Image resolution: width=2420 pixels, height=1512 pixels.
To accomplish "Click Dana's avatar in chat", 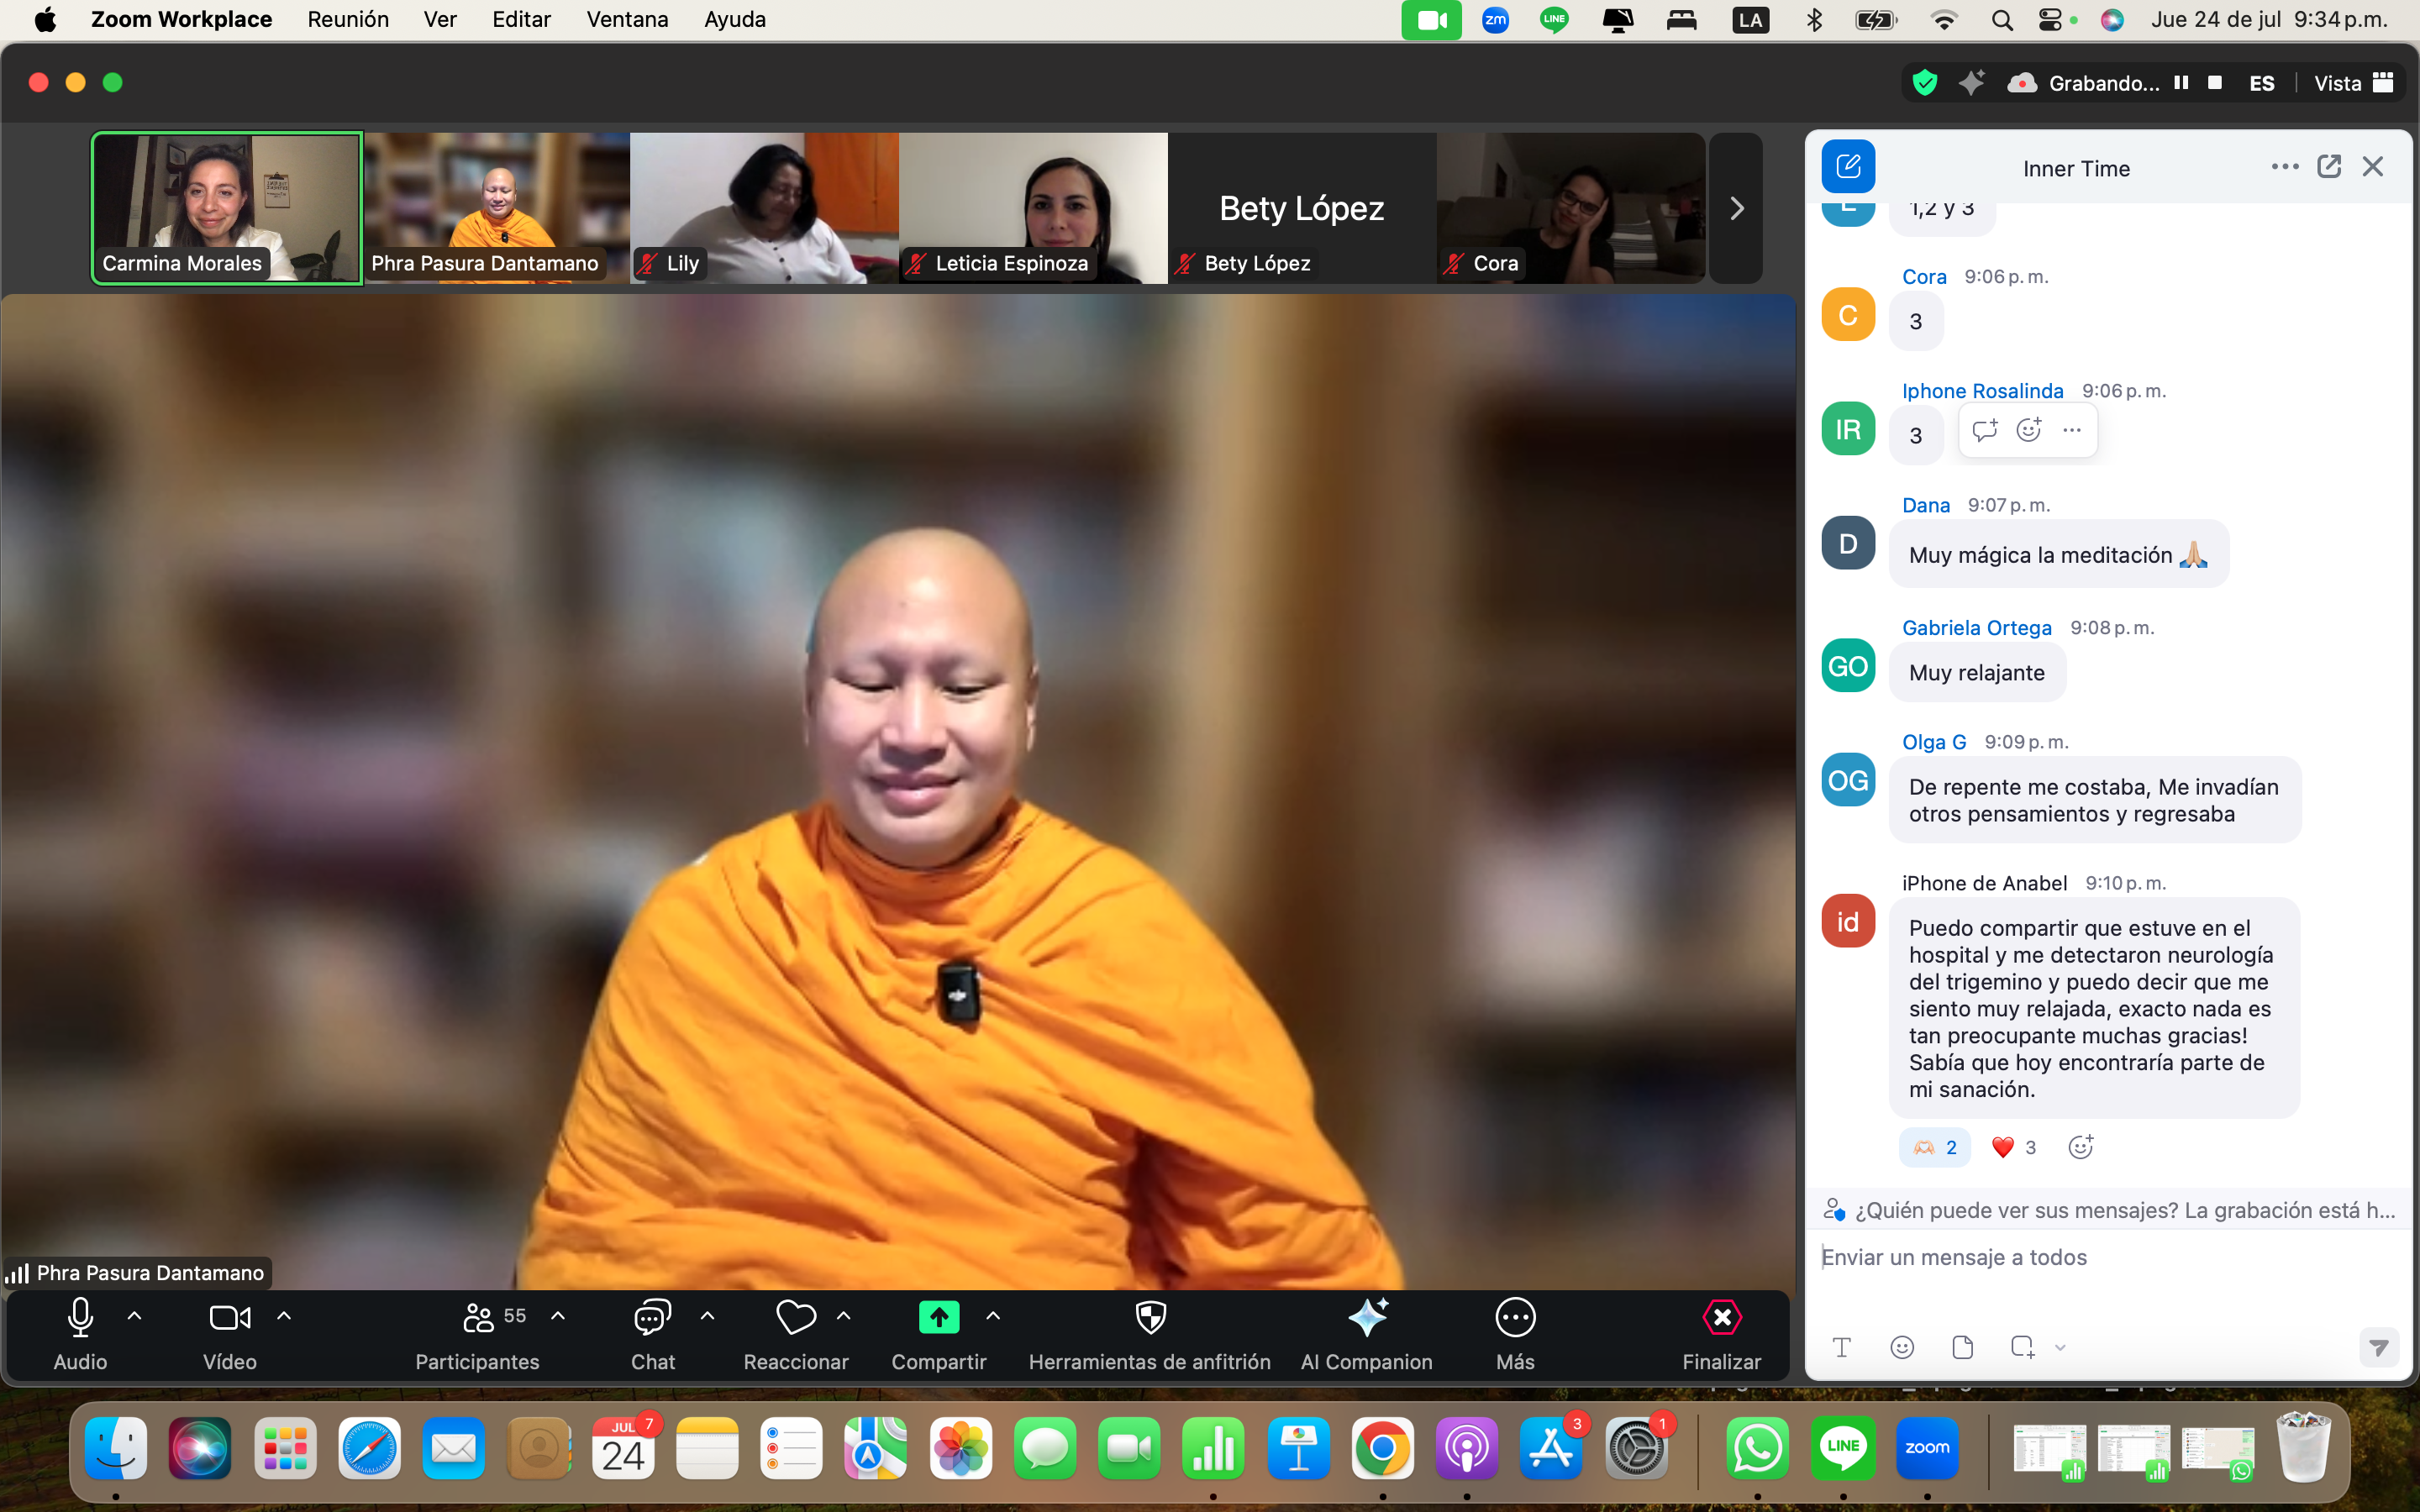I will (x=1848, y=543).
